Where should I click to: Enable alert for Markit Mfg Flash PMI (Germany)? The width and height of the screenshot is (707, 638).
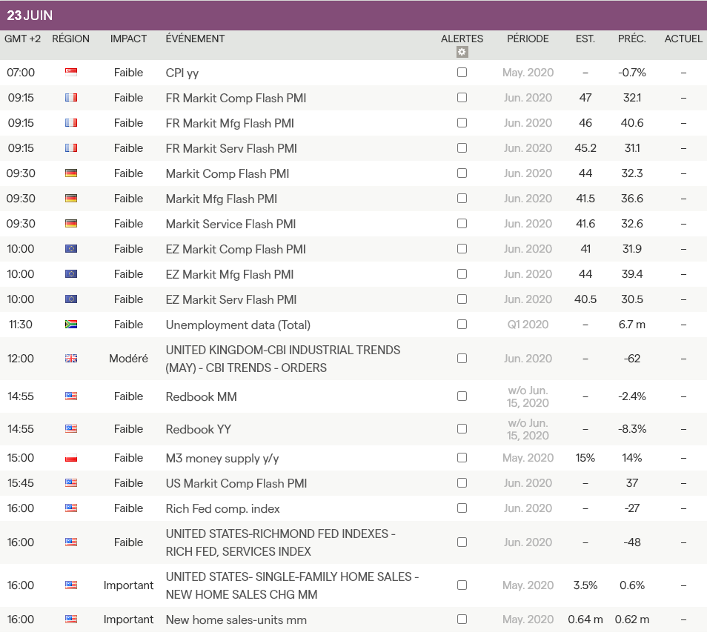coord(462,199)
